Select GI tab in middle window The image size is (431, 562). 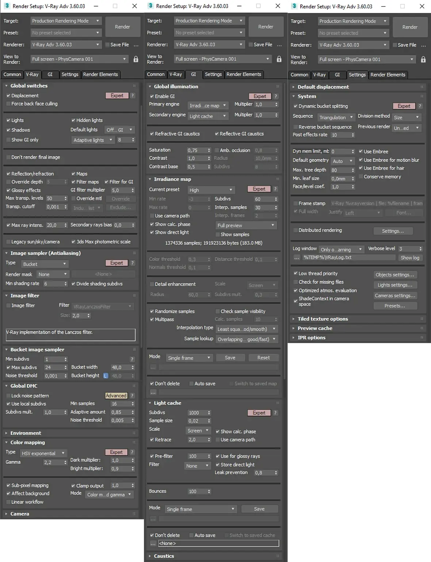[x=194, y=74]
